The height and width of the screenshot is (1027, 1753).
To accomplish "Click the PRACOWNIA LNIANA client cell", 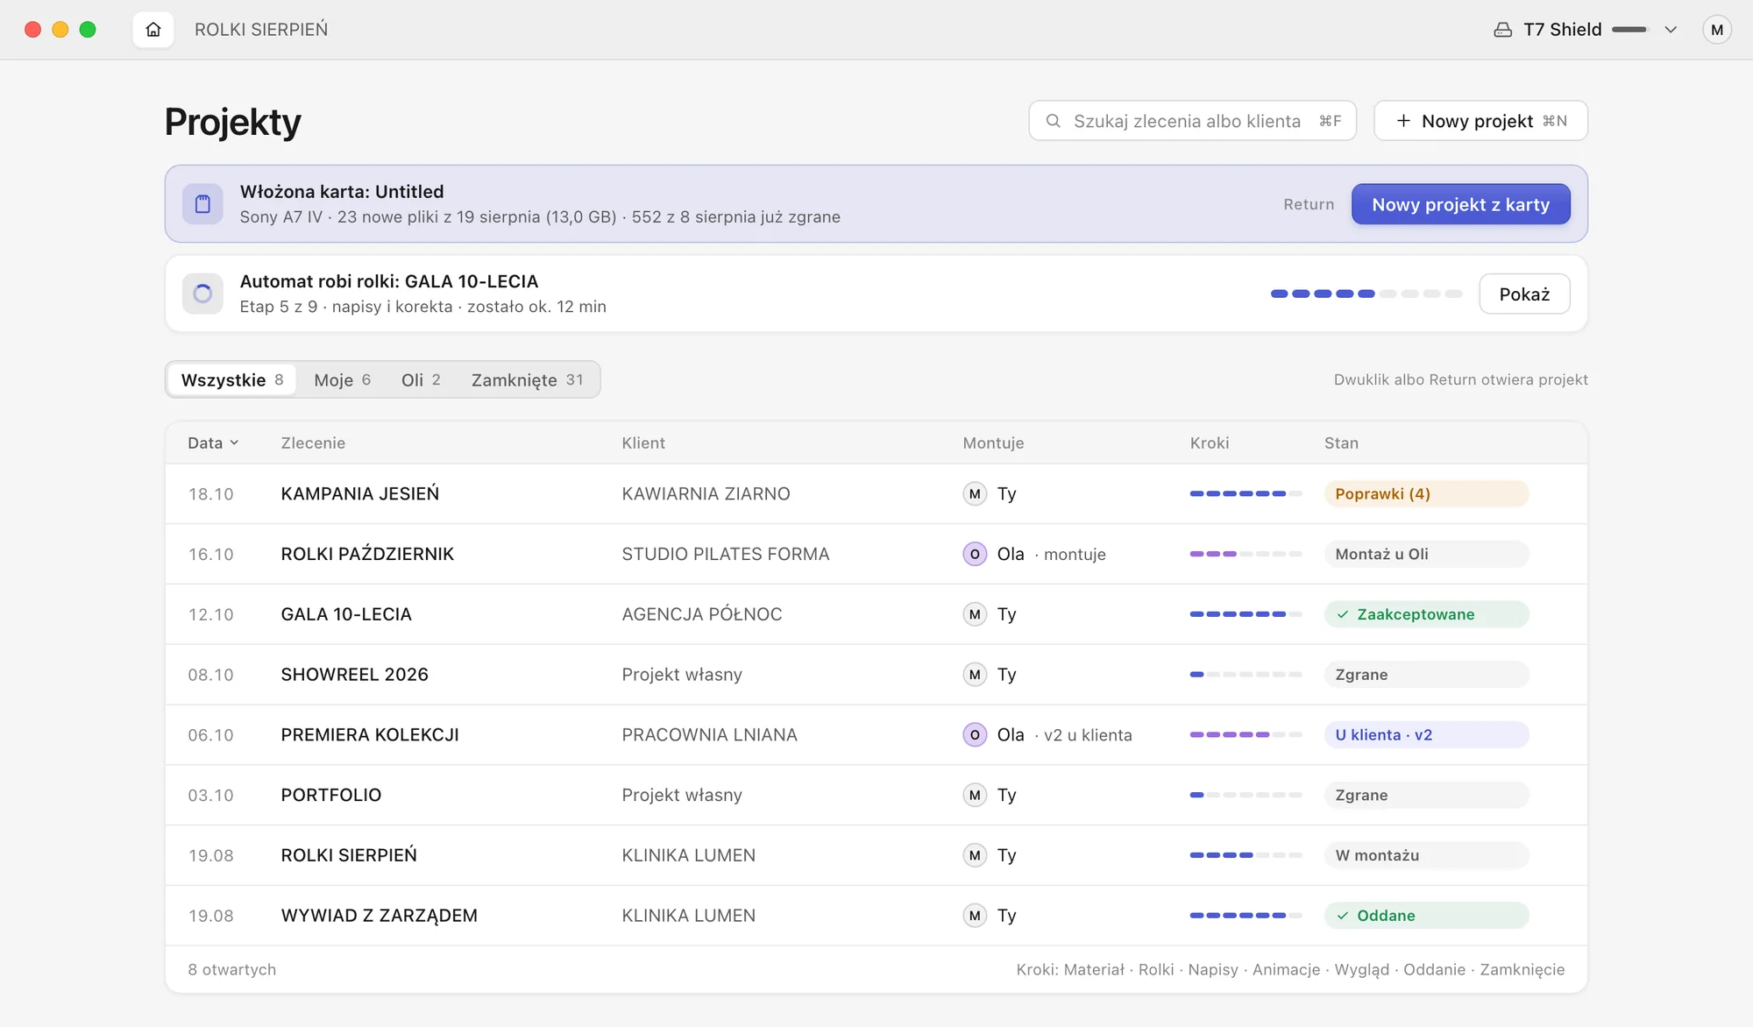I will (709, 734).
